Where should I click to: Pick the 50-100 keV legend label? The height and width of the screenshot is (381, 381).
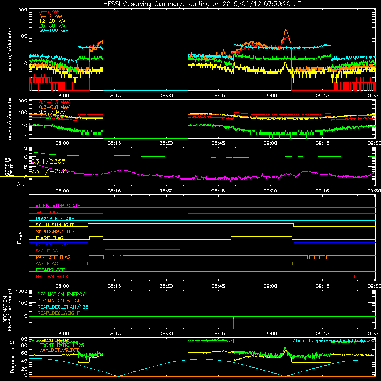point(54,30)
